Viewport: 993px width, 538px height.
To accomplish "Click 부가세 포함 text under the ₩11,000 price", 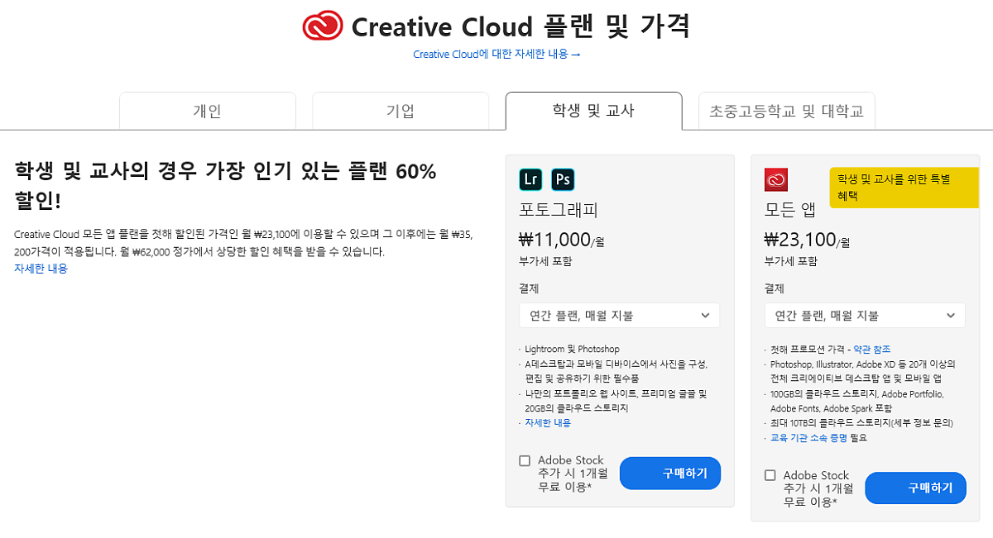I will 544,261.
